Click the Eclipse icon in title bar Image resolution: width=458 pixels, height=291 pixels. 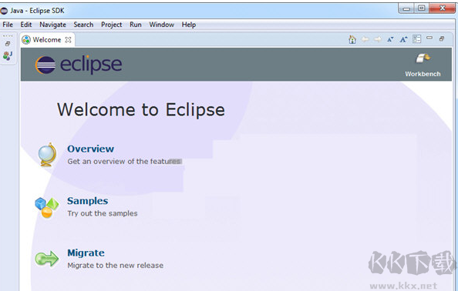[x=4, y=11]
